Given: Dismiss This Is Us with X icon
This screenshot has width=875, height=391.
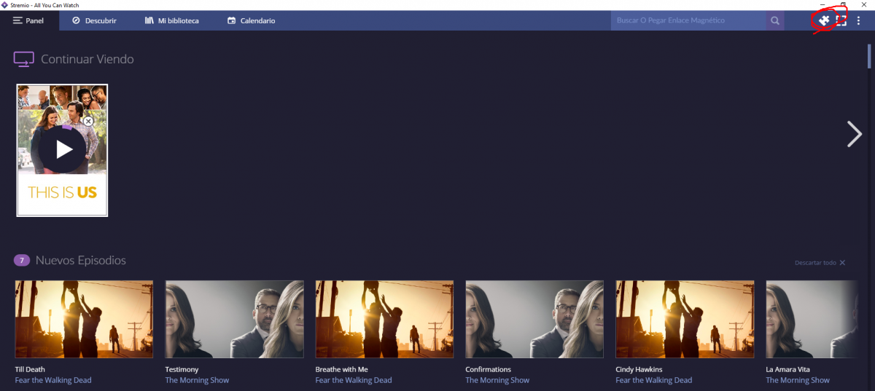Looking at the screenshot, I should [x=88, y=121].
